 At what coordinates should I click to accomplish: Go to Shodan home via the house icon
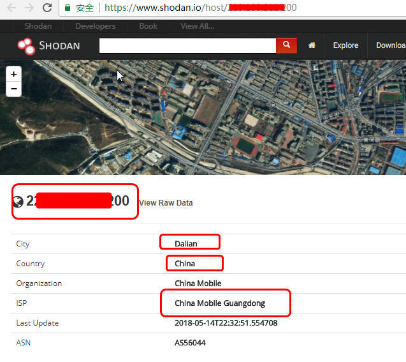pyautogui.click(x=312, y=45)
